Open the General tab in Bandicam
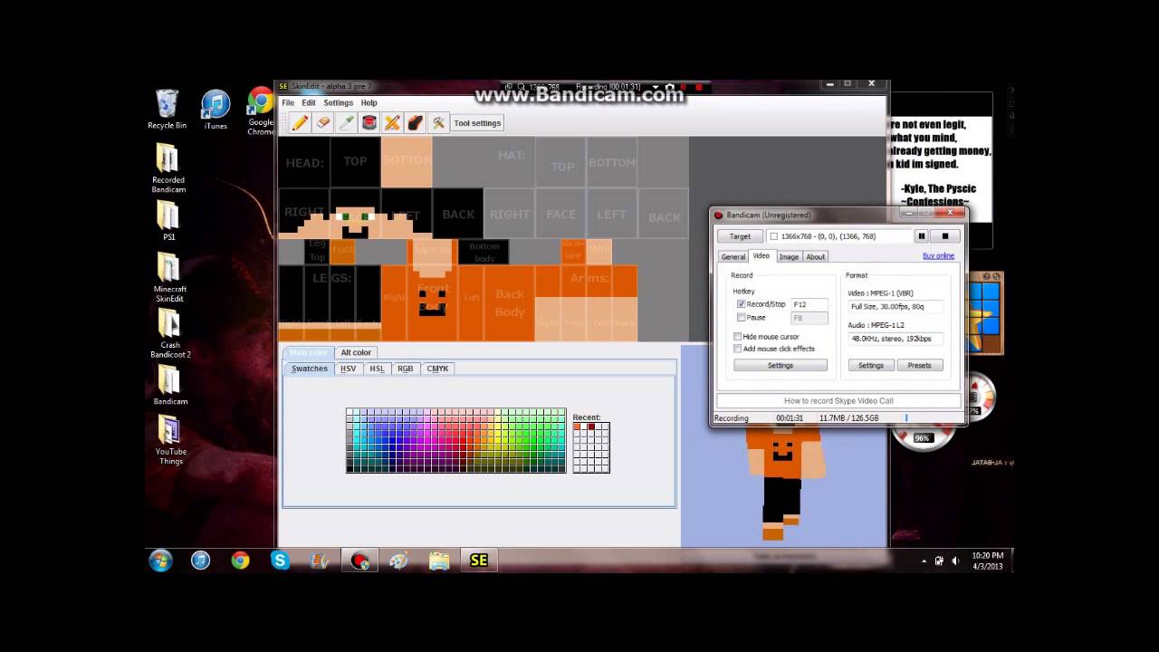1159x652 pixels. [x=733, y=257]
